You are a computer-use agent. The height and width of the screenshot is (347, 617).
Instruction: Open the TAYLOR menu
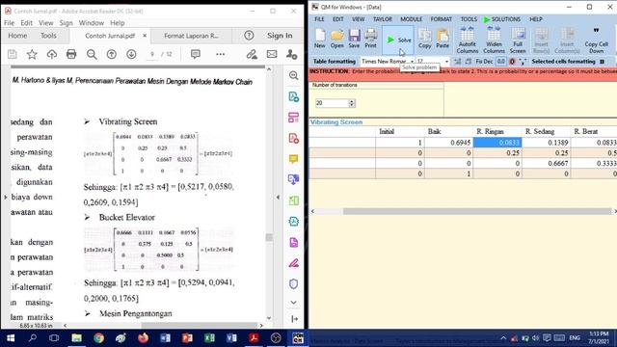click(x=383, y=19)
